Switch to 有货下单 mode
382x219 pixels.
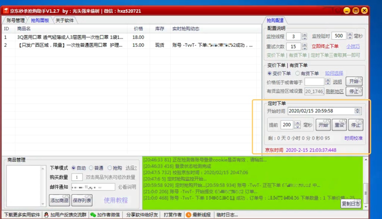[x=297, y=73]
